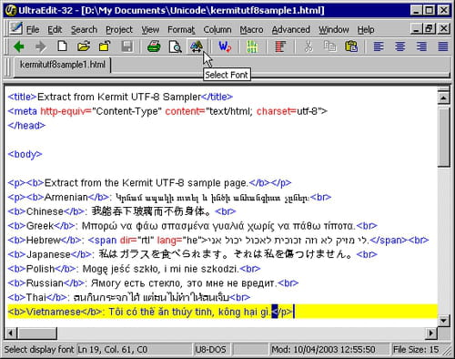Open the File menu

pyautogui.click(x=33, y=29)
